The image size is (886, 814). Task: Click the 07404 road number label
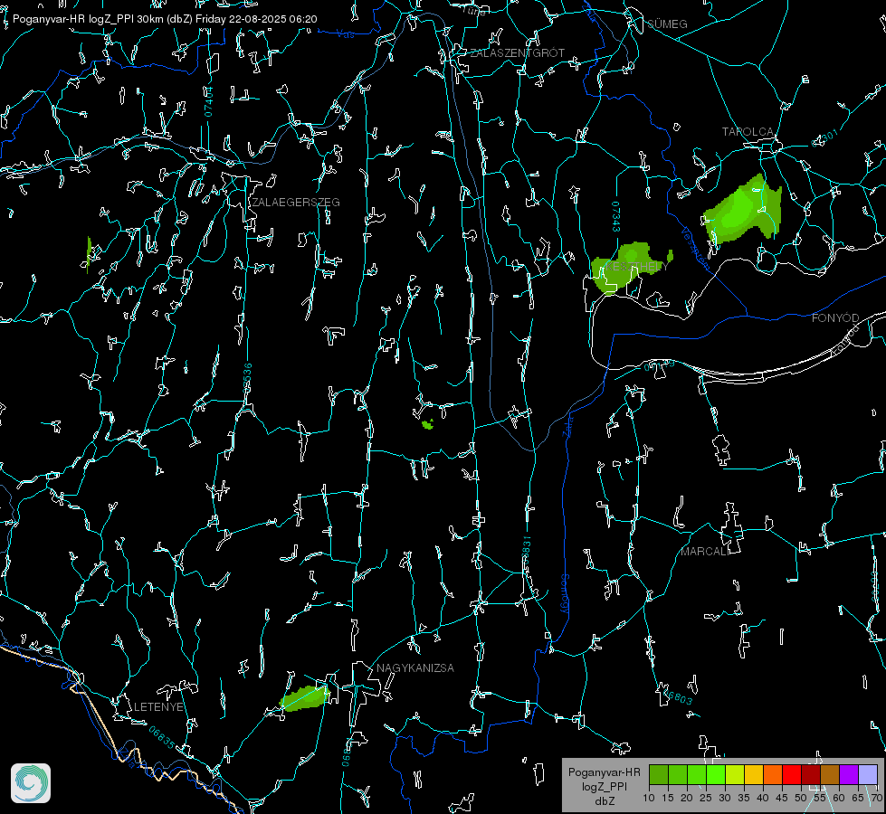point(208,101)
